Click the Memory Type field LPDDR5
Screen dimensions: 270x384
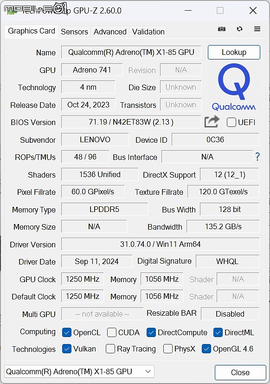tap(104, 209)
